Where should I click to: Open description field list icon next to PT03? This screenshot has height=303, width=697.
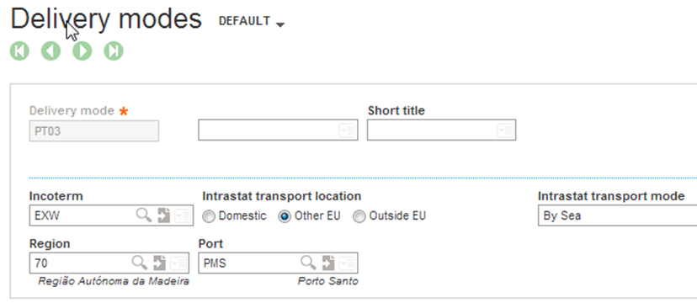click(347, 130)
